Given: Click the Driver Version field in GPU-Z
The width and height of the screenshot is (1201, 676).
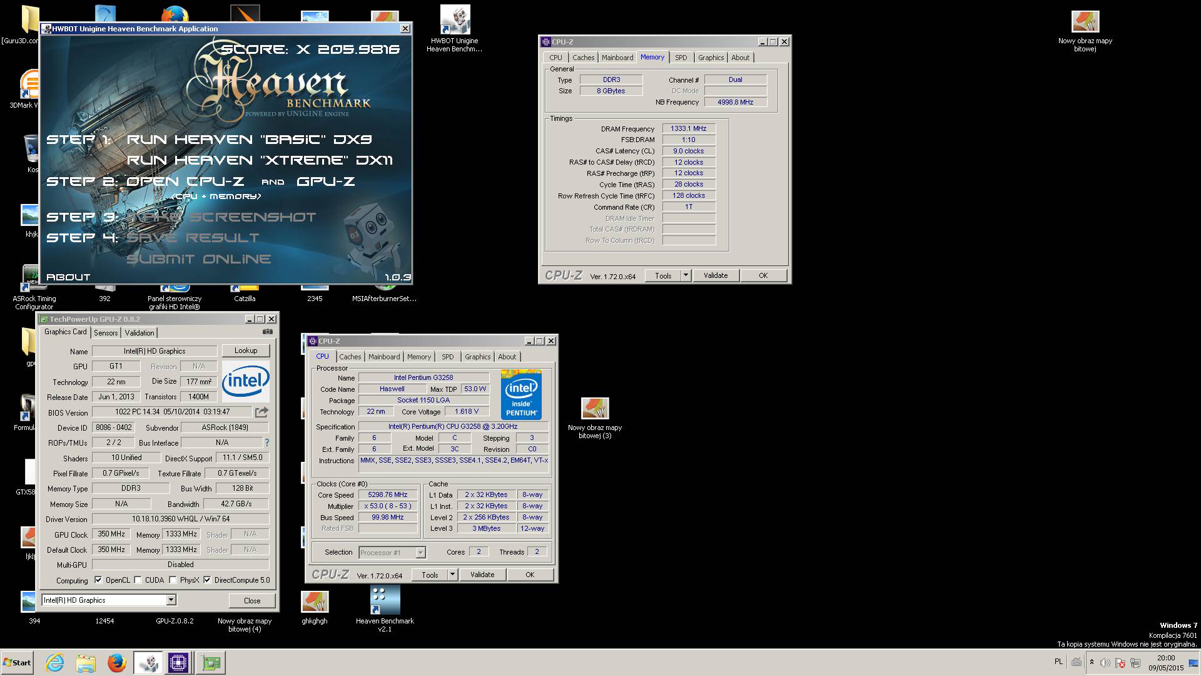Looking at the screenshot, I should pos(180,519).
